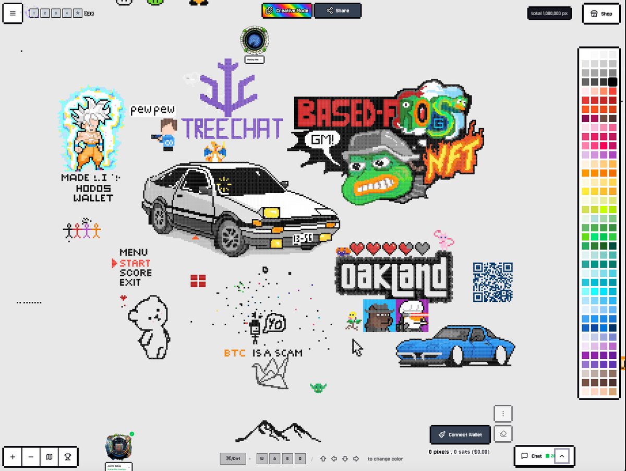Open the hamburger main menu

click(13, 13)
